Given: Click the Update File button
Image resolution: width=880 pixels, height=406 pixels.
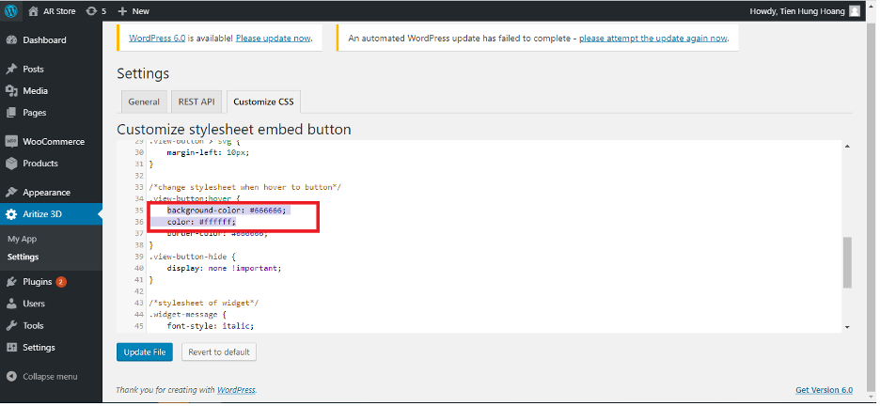Looking at the screenshot, I should pos(145,352).
